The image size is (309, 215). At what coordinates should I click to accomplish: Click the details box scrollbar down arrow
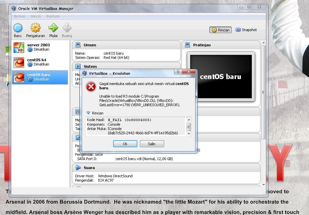[189, 134]
